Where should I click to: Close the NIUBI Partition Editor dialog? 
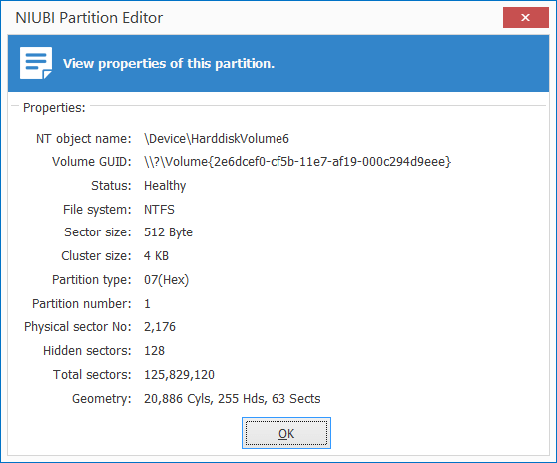coord(526,17)
